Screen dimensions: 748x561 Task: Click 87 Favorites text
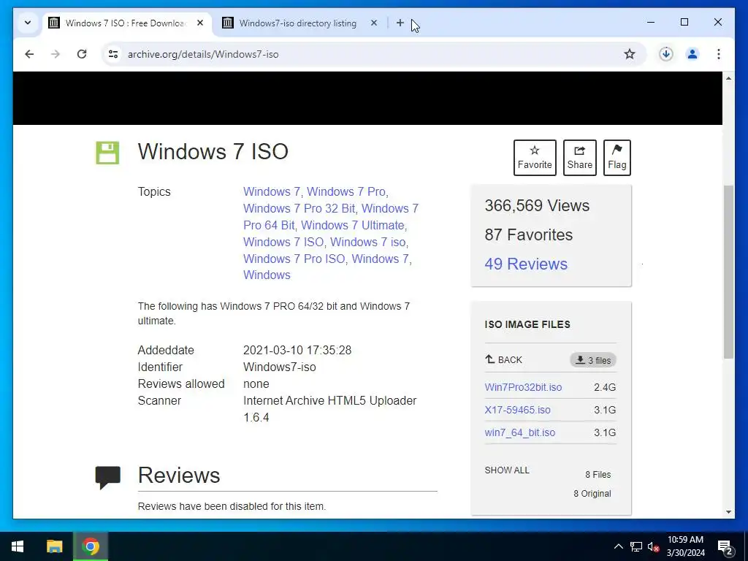(529, 234)
